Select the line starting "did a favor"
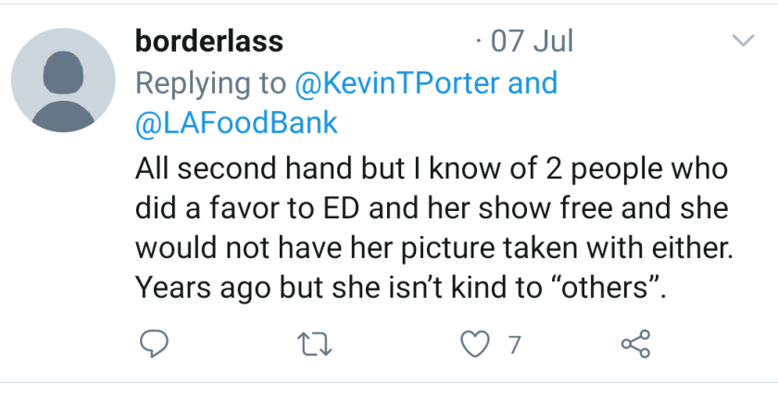Screen dimensions: 778x397 coord(431,210)
